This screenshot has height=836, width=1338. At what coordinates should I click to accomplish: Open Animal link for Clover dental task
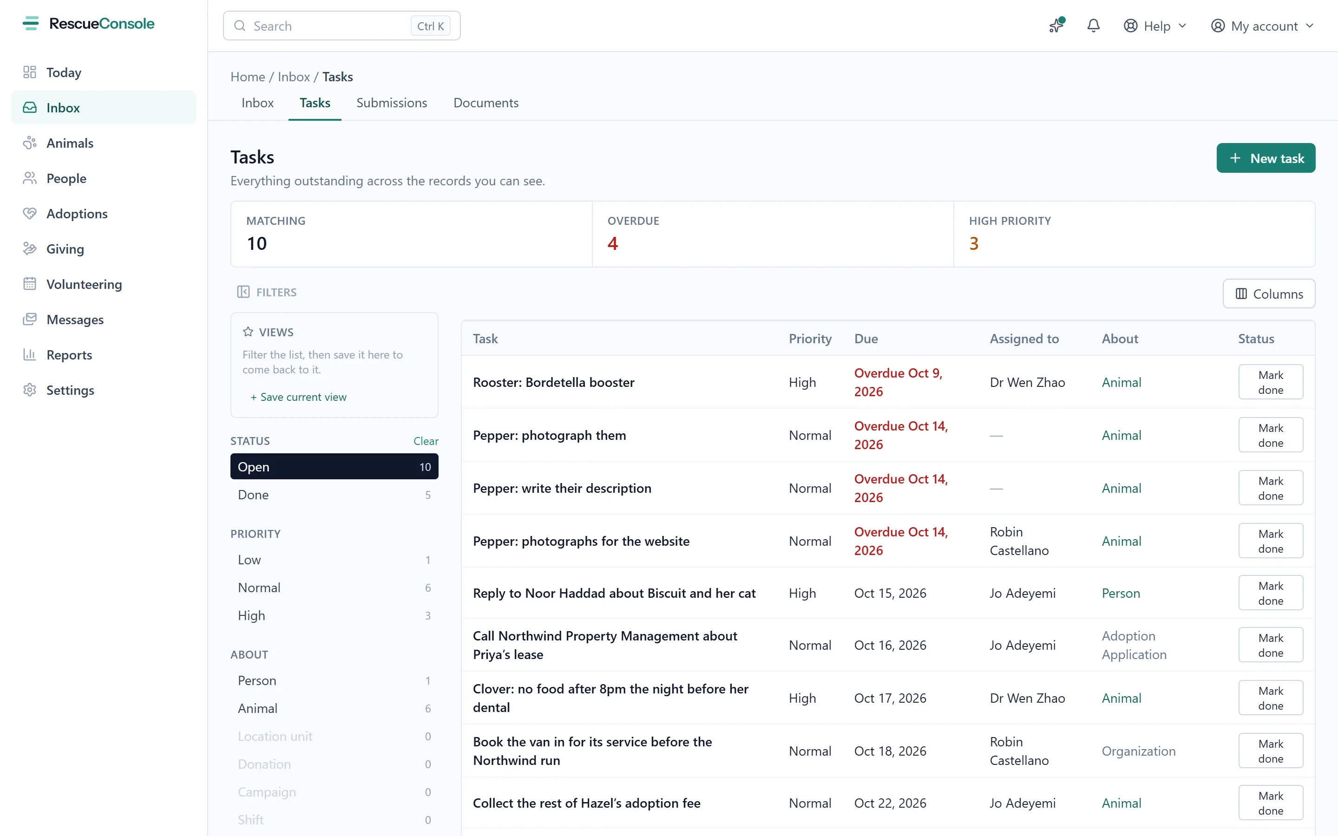pyautogui.click(x=1121, y=699)
